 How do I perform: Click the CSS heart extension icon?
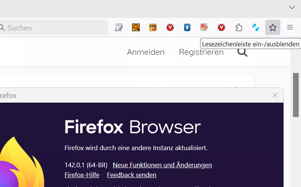(153, 27)
